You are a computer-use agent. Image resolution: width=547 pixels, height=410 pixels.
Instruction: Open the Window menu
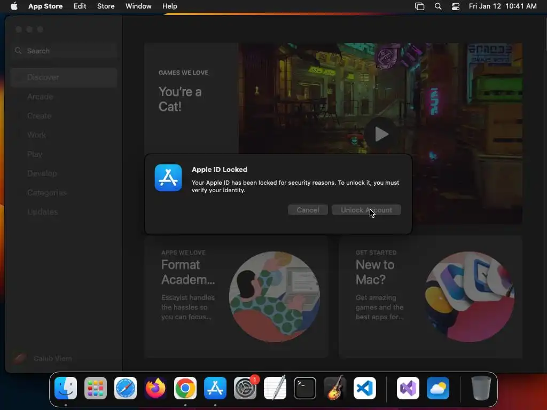click(x=138, y=6)
